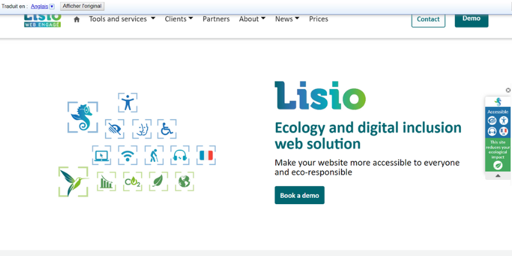Click the Accessible label in side widget
This screenshot has height=256, width=512.
coord(498,112)
